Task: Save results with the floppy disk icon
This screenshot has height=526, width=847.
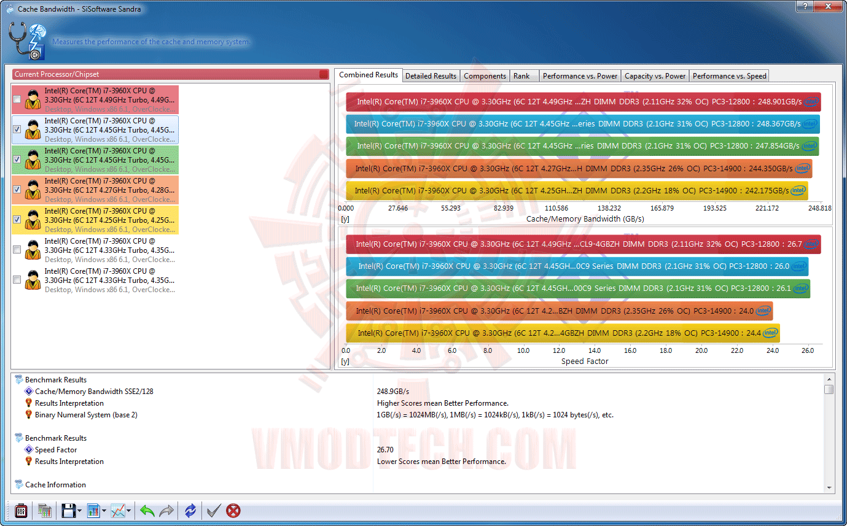Action: coord(68,510)
